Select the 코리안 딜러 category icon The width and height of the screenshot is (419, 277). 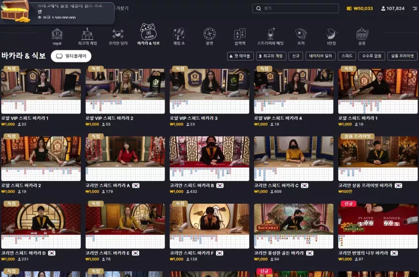(118, 34)
